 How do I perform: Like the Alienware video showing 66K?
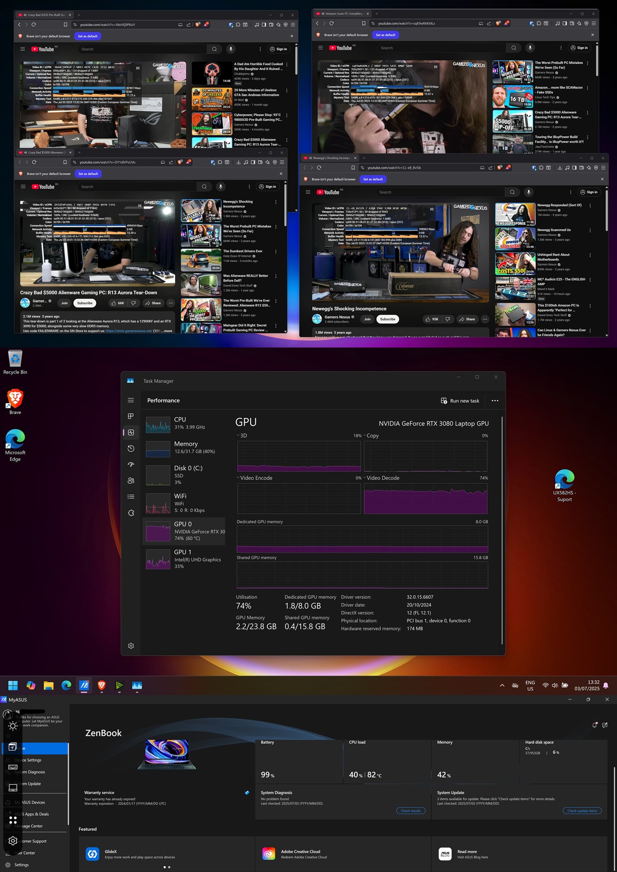point(117,303)
